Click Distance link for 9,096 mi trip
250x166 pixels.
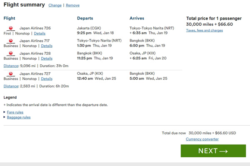click(11, 66)
